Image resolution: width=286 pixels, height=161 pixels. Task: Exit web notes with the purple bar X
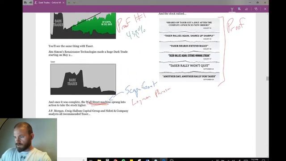coord(265,9)
